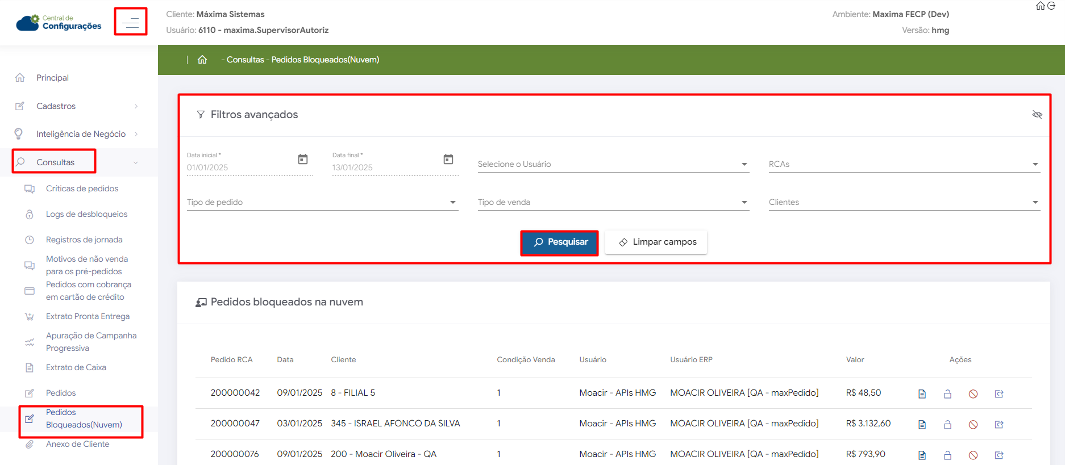Open the Clientes dropdown

pos(904,202)
